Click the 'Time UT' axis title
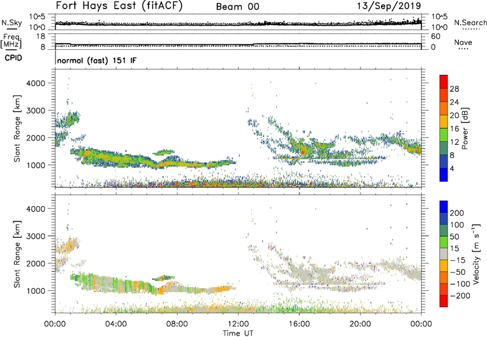487x337 pixels. click(x=238, y=333)
